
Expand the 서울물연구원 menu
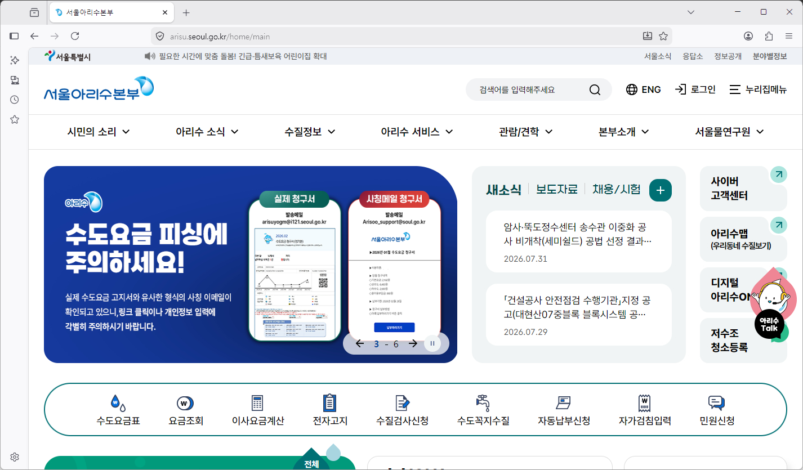click(x=729, y=132)
